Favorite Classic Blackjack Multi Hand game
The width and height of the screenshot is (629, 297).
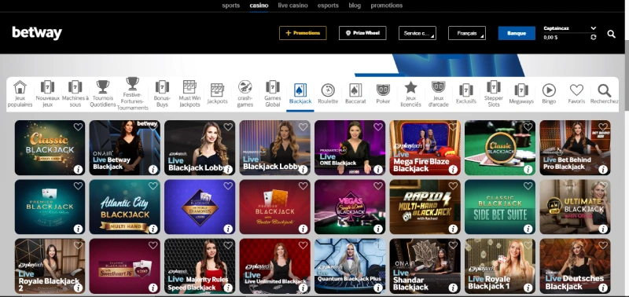click(78, 126)
